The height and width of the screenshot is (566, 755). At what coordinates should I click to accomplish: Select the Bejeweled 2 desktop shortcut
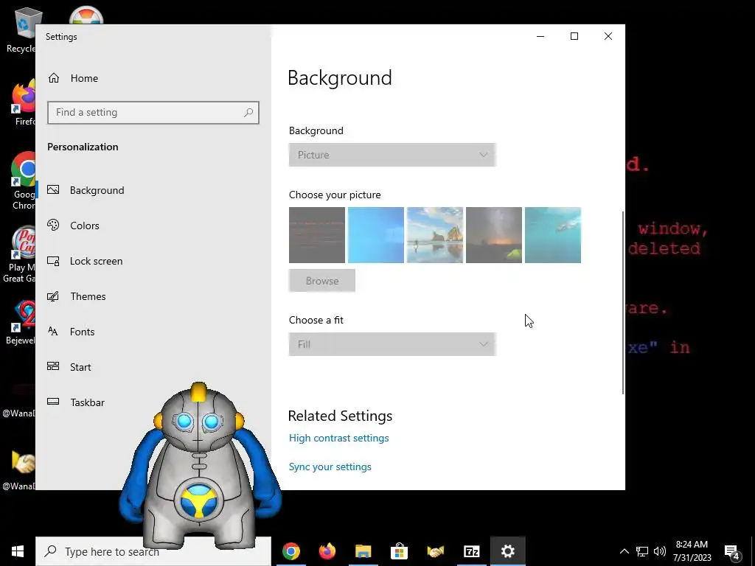[x=20, y=324]
